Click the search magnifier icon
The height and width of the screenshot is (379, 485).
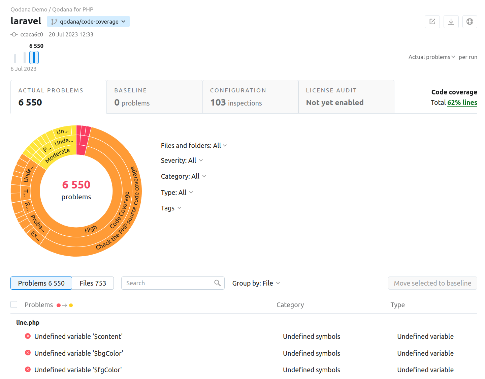217,283
